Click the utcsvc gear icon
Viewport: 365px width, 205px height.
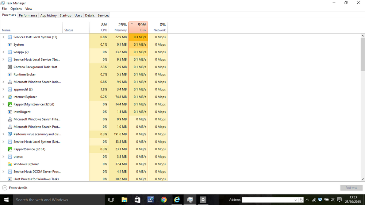point(10,156)
